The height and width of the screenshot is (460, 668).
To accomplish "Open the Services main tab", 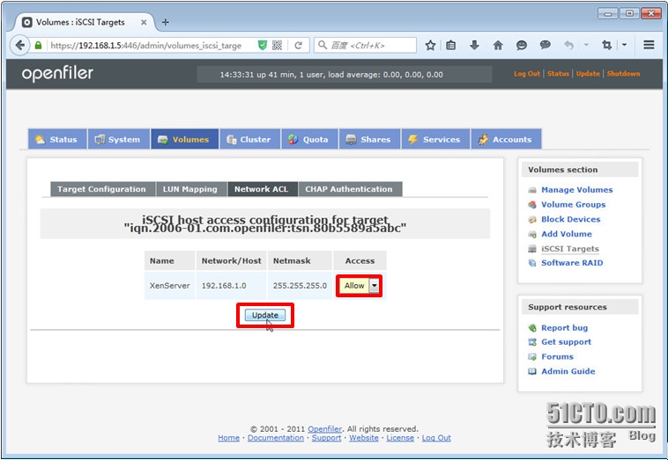I will point(436,139).
